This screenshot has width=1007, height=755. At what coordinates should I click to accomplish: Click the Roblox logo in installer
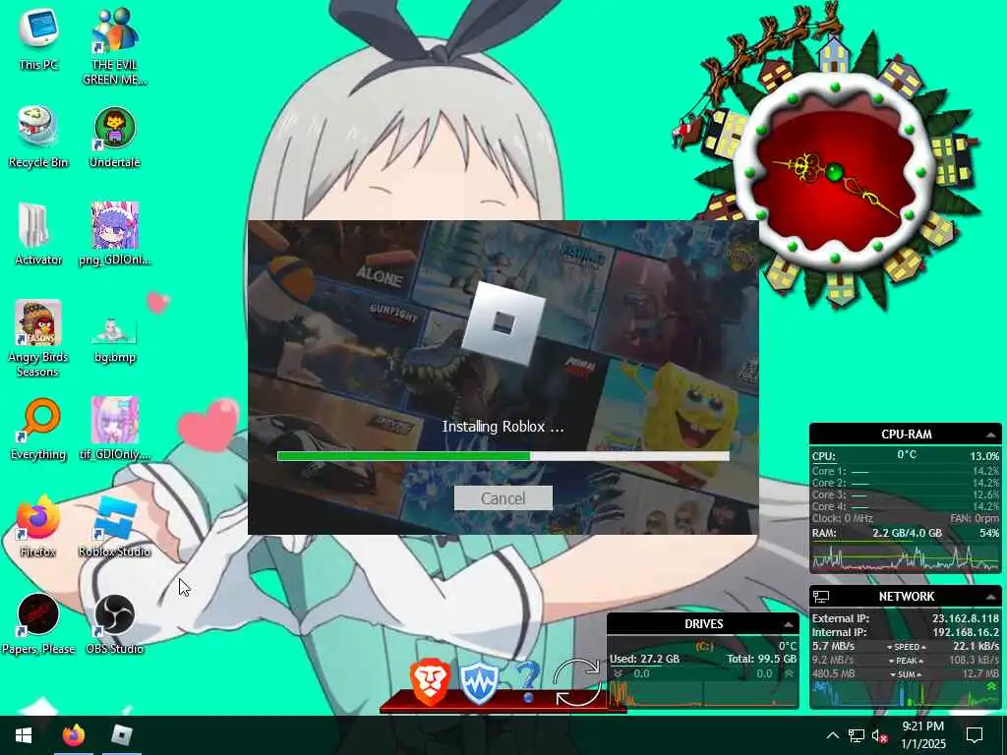point(503,323)
